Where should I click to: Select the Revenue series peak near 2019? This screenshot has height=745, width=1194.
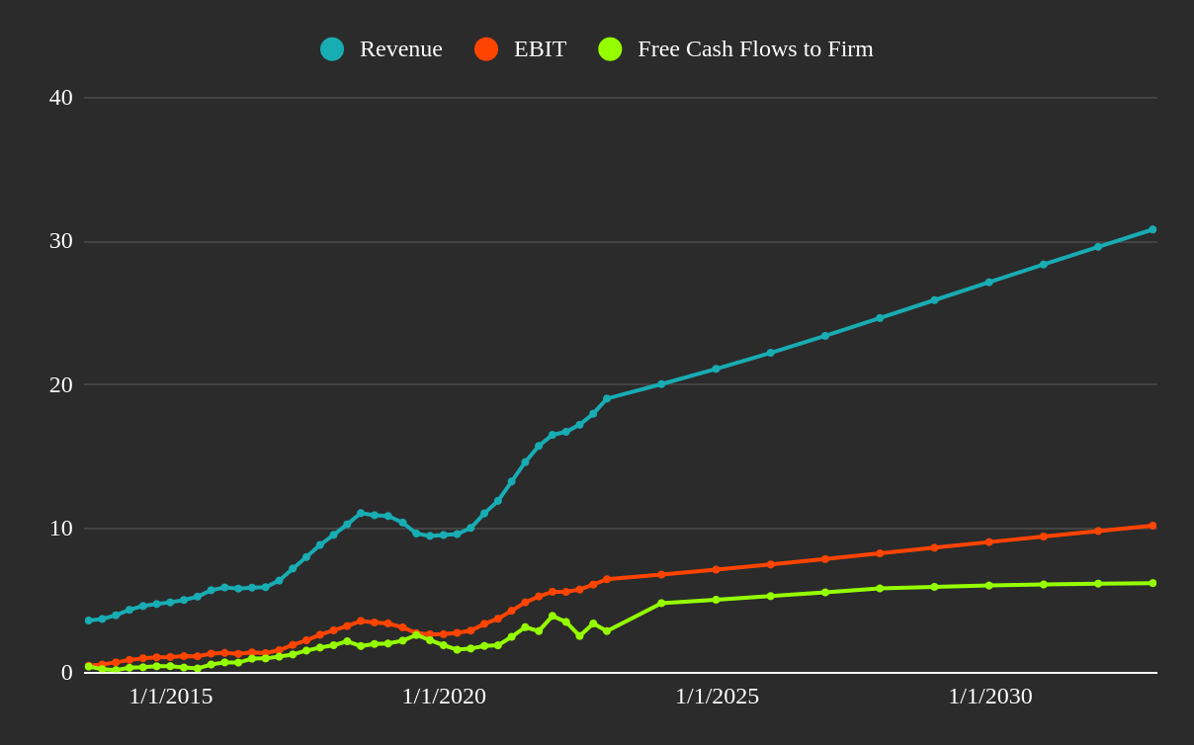pos(360,512)
